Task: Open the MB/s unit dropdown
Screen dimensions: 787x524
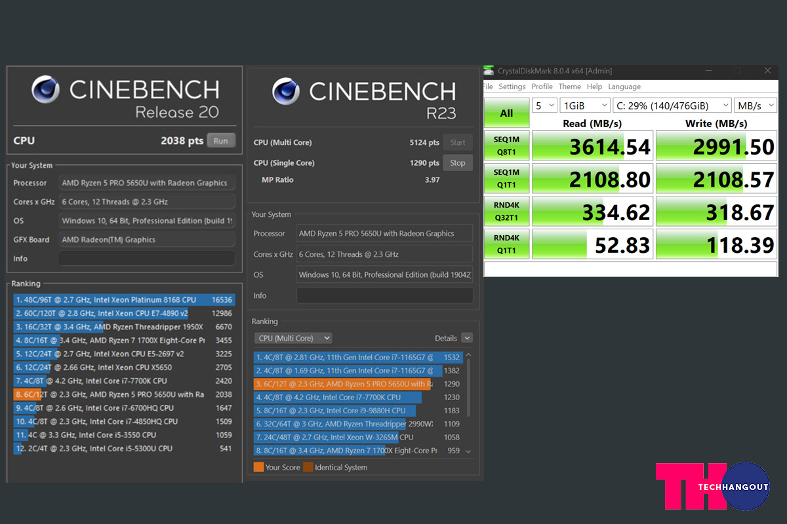Action: point(756,105)
